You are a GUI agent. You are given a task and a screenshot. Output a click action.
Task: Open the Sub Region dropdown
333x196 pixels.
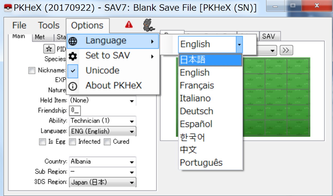click(132, 172)
